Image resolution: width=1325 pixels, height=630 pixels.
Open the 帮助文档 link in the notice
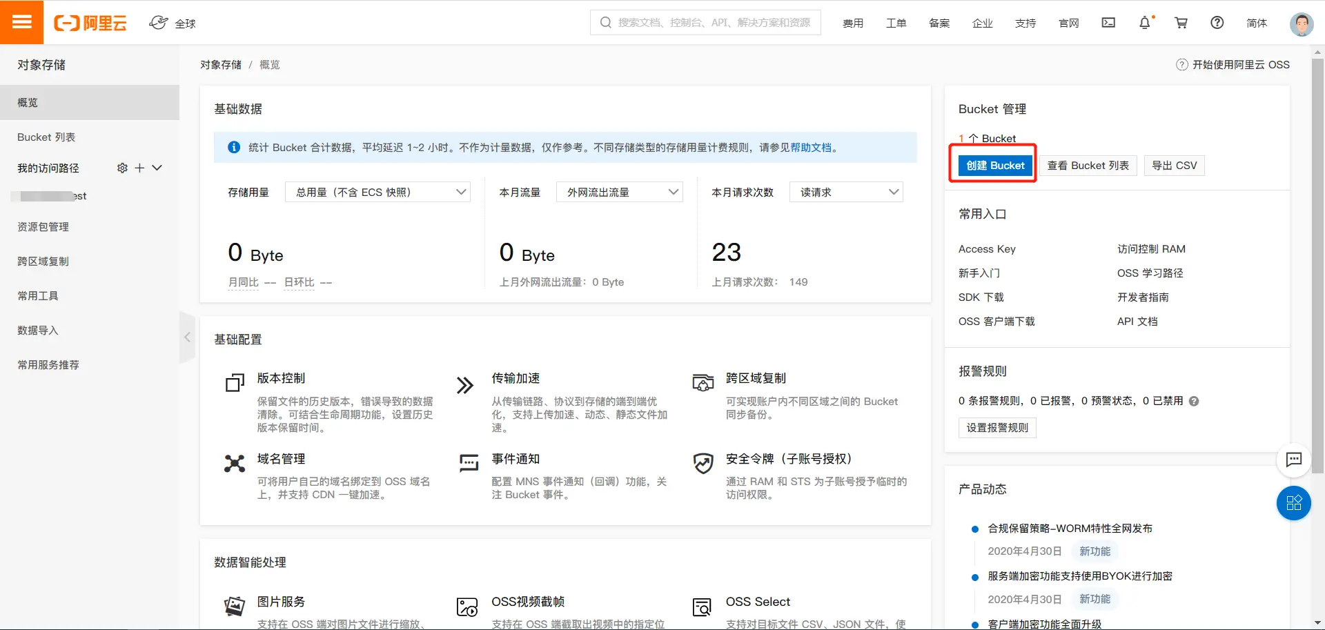pyautogui.click(x=811, y=148)
